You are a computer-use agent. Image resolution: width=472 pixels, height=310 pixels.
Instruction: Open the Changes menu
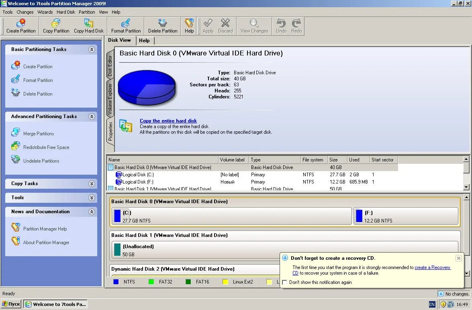[25, 12]
